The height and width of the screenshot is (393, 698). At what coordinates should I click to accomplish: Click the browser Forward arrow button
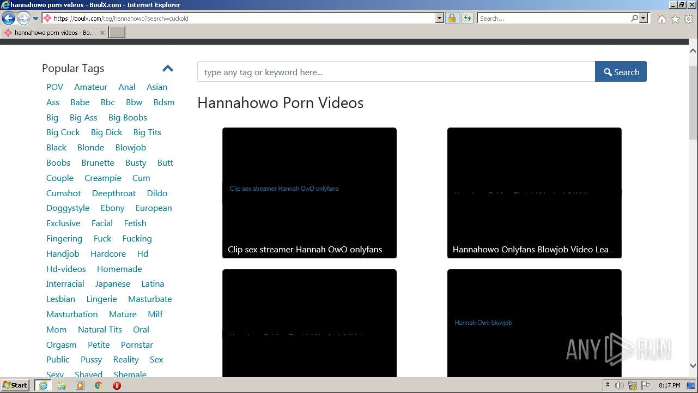(23, 19)
